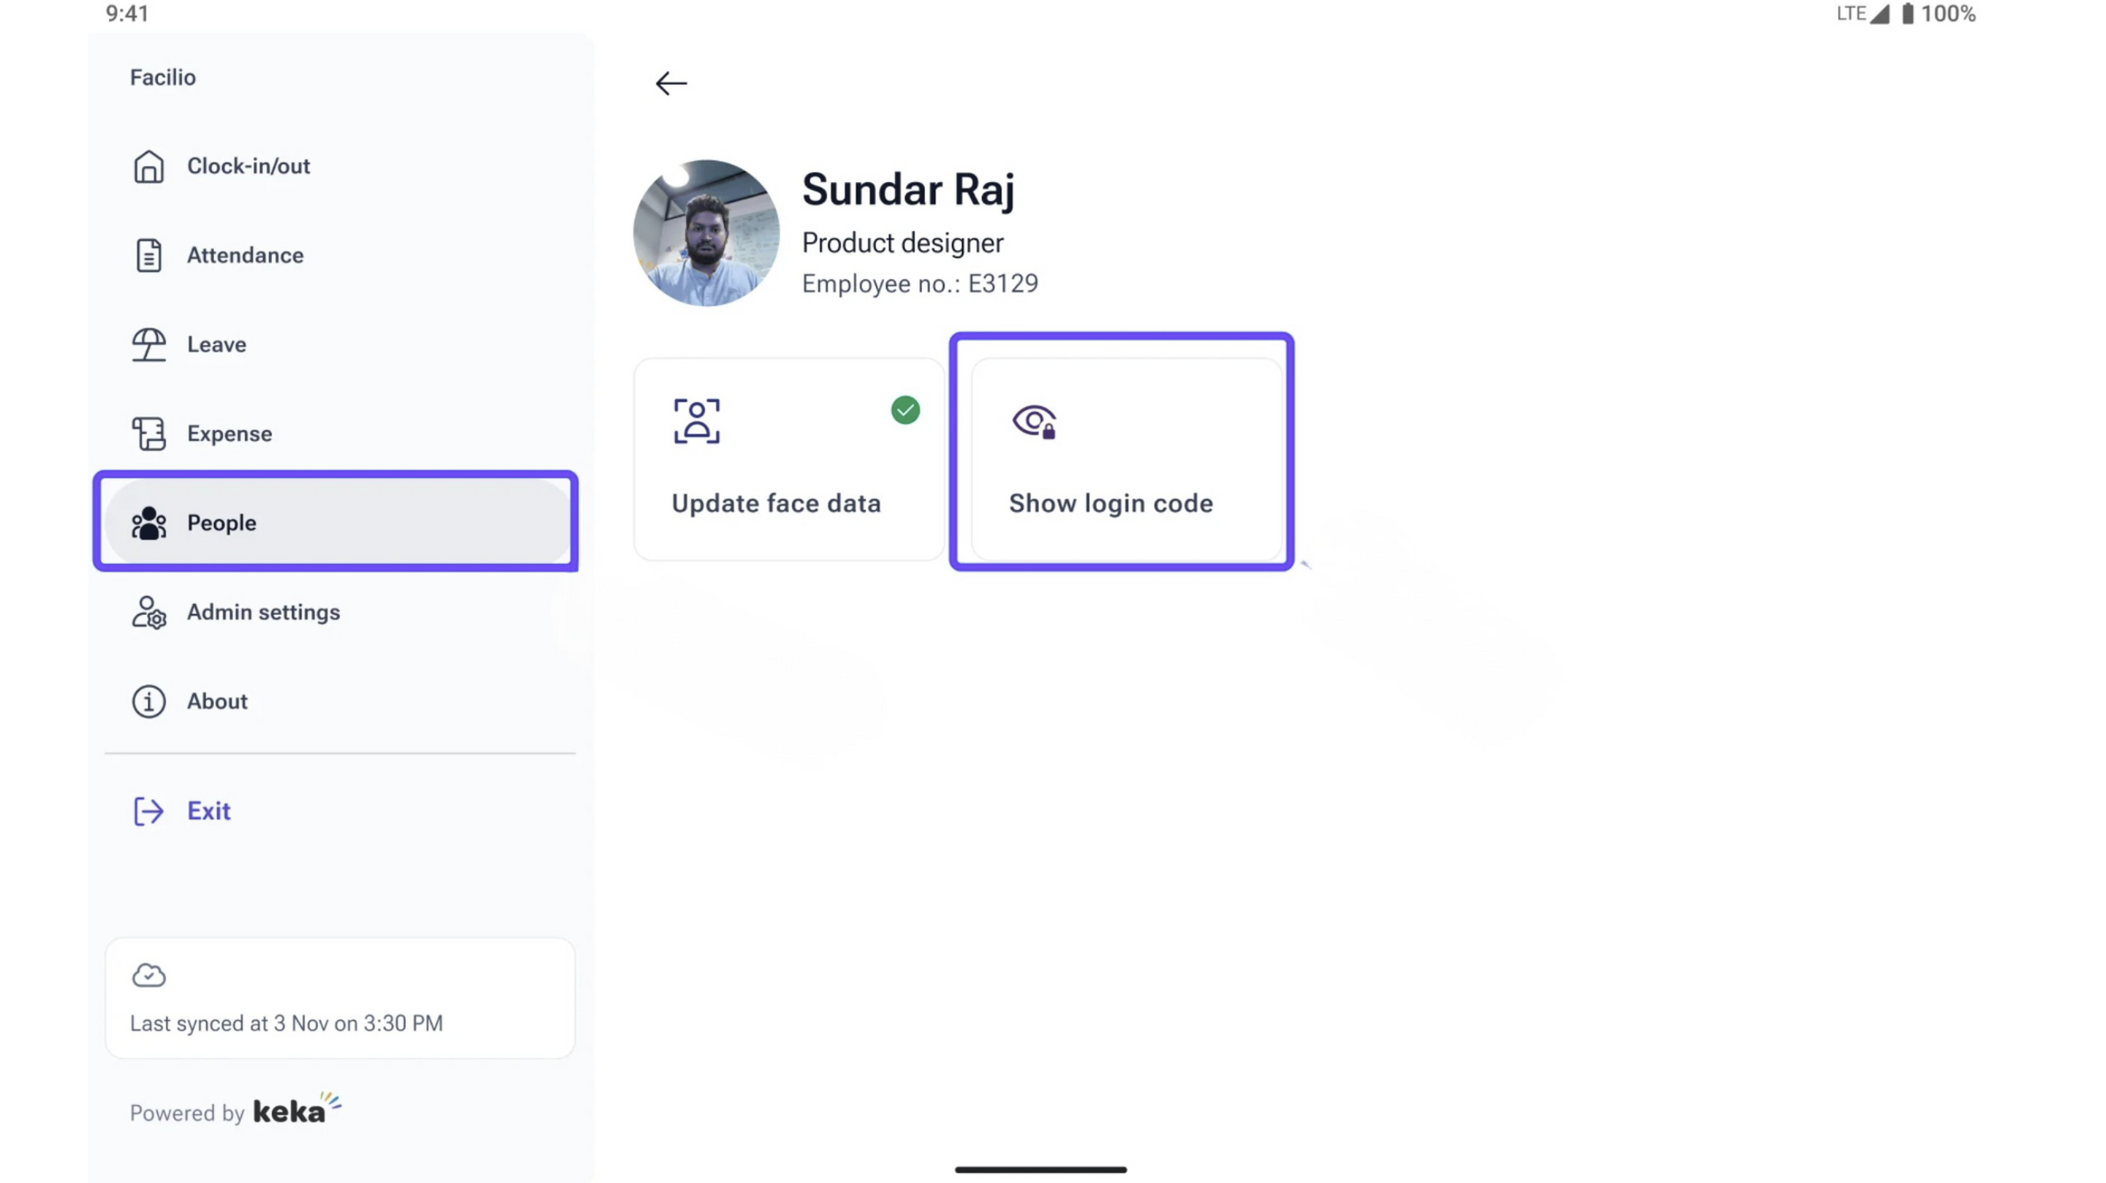Click the cloud sync icon

148,975
